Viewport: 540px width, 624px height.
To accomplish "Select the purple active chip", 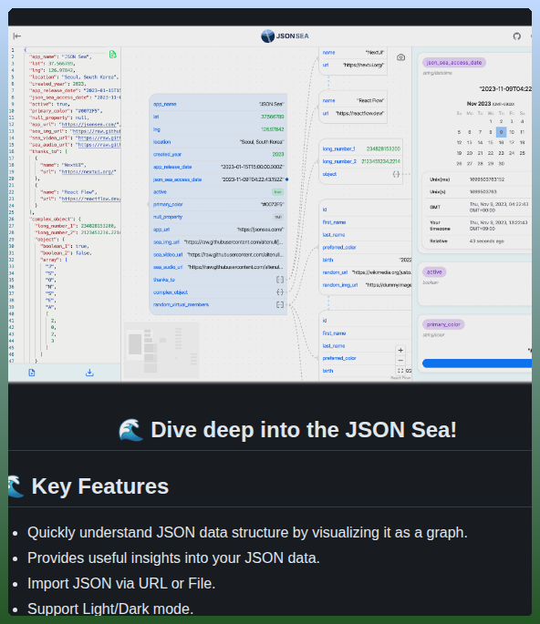I will 434,272.
